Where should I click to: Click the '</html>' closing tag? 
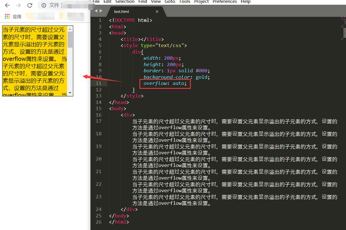pyautogui.click(x=119, y=222)
